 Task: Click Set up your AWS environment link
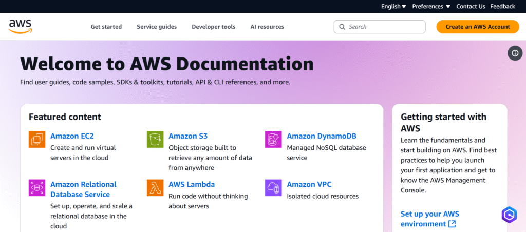(430, 219)
